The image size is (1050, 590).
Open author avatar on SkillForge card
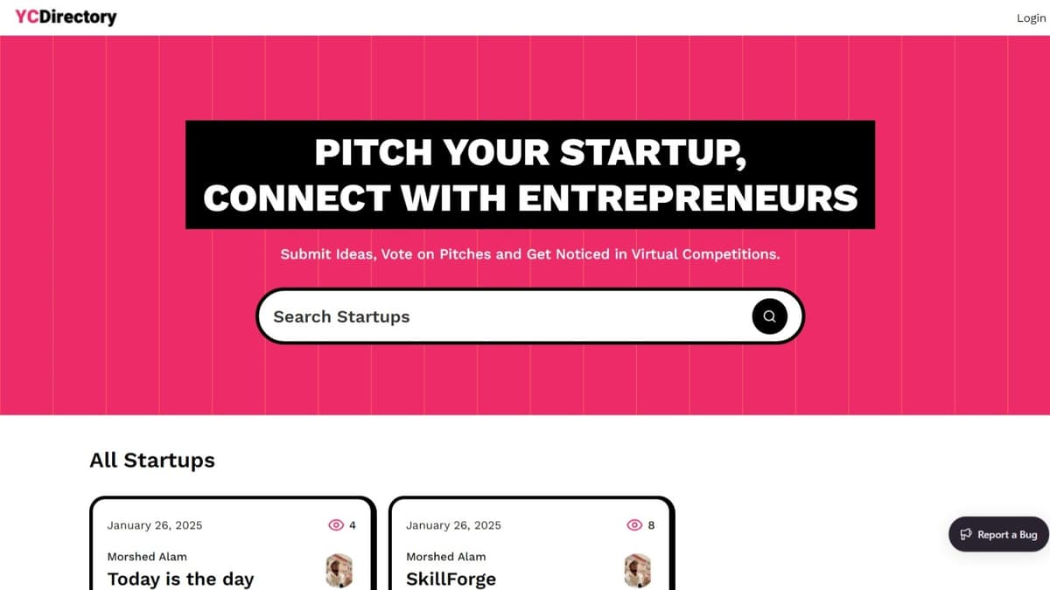(x=638, y=570)
